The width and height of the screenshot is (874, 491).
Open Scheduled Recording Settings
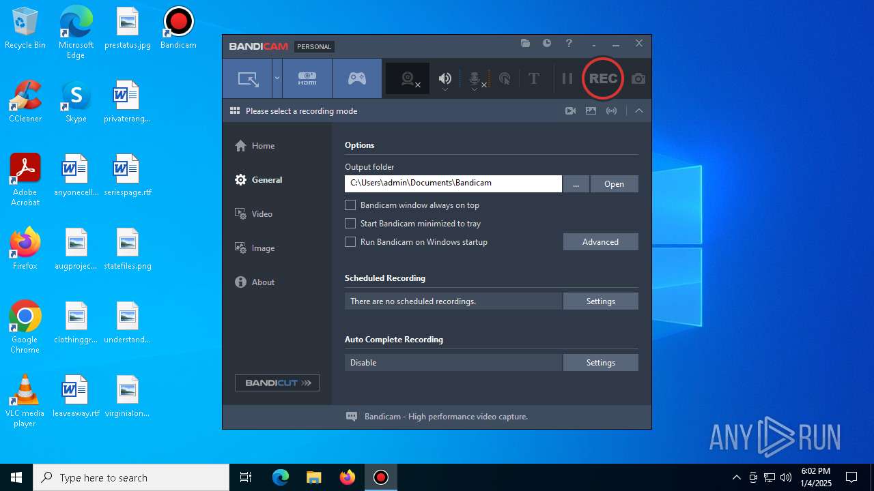(601, 301)
